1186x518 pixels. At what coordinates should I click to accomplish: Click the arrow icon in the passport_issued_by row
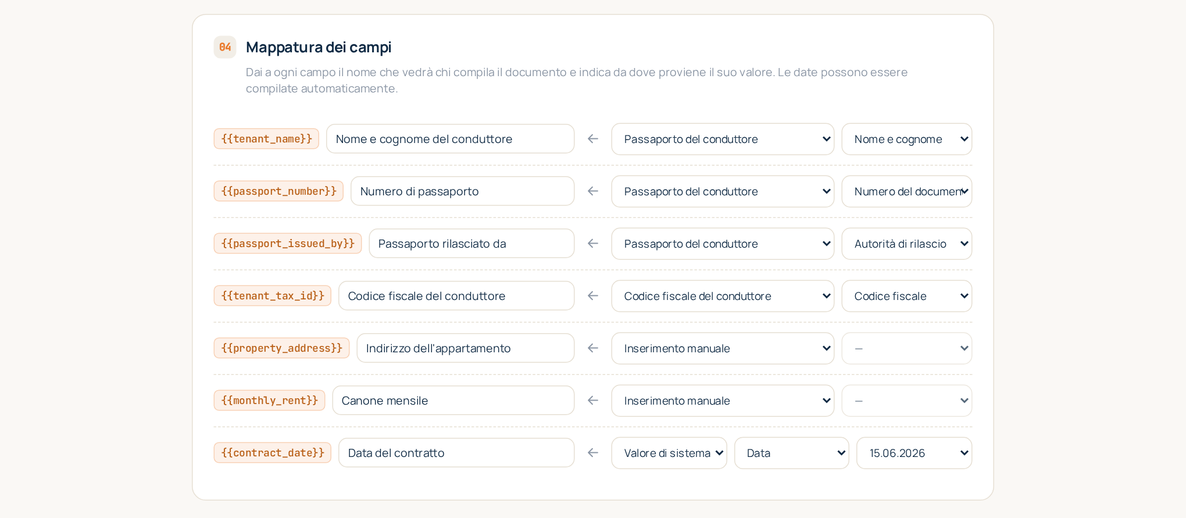tap(593, 244)
